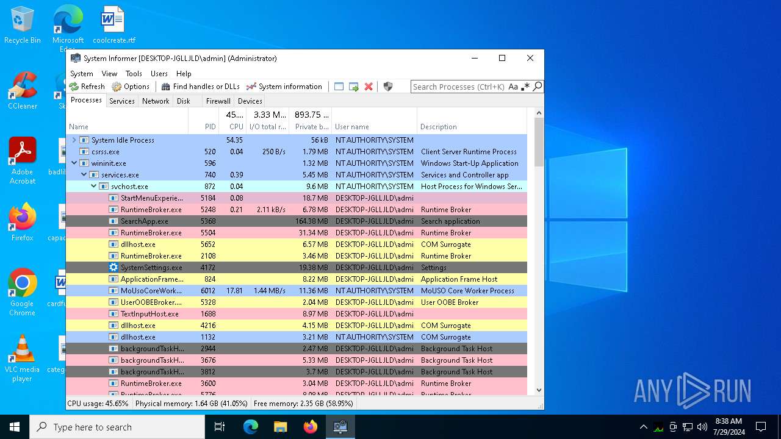Viewport: 781px width, 439px height.
Task: Select the SearchApp.exe process
Action: 297,221
